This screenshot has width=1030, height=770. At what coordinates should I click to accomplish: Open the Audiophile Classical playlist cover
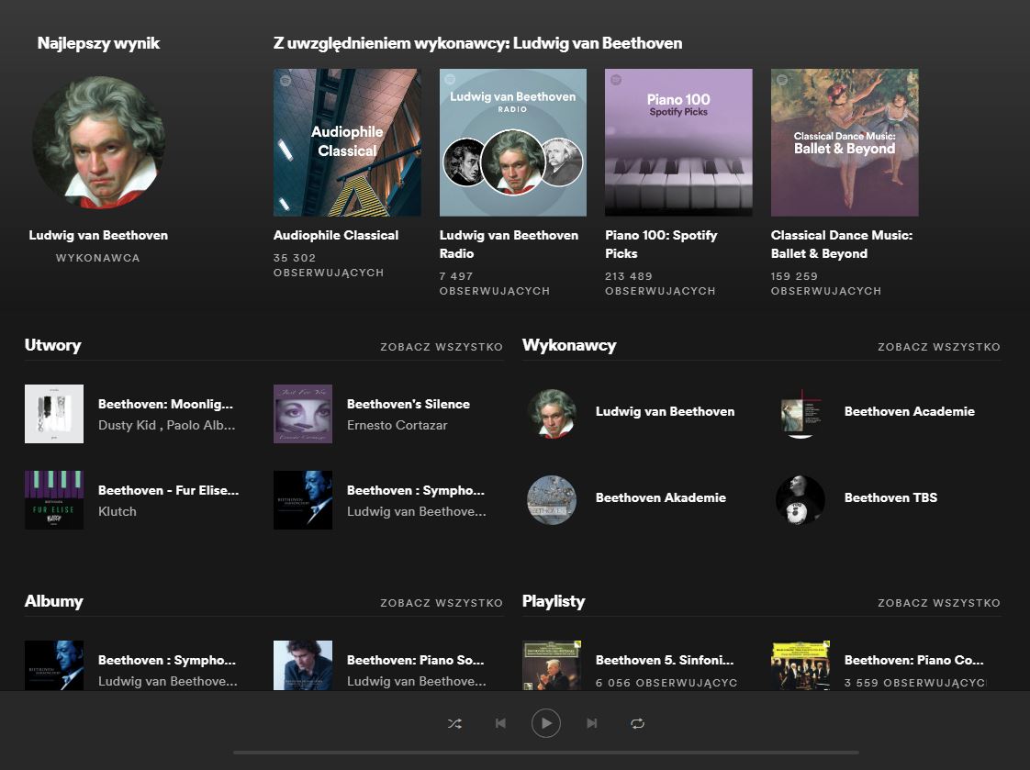(x=347, y=142)
